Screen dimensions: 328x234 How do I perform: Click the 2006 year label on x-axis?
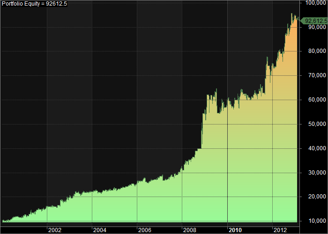click(x=145, y=230)
